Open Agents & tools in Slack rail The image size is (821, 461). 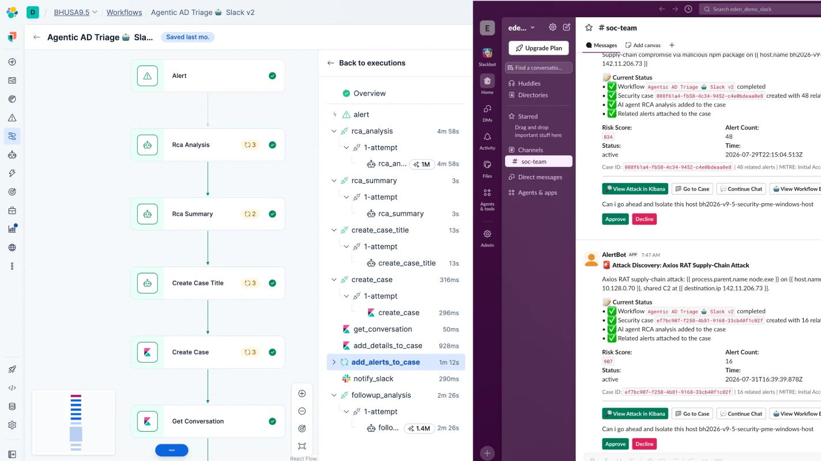487,199
